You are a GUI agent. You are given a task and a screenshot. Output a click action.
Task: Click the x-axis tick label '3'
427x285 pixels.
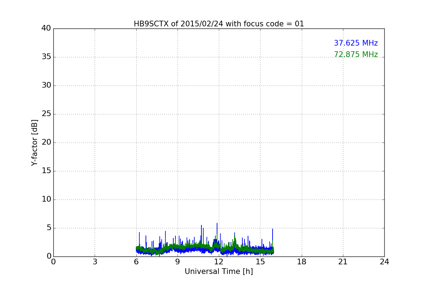(95, 262)
